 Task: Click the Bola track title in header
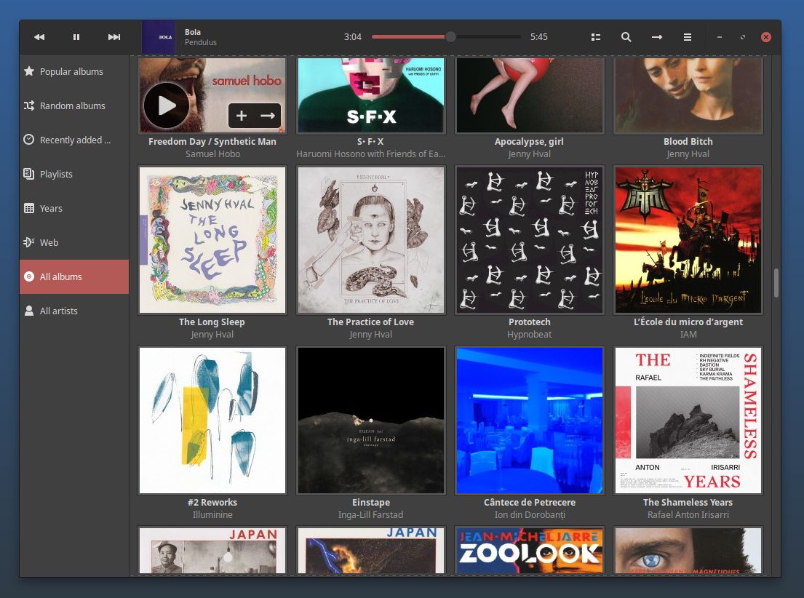(193, 32)
